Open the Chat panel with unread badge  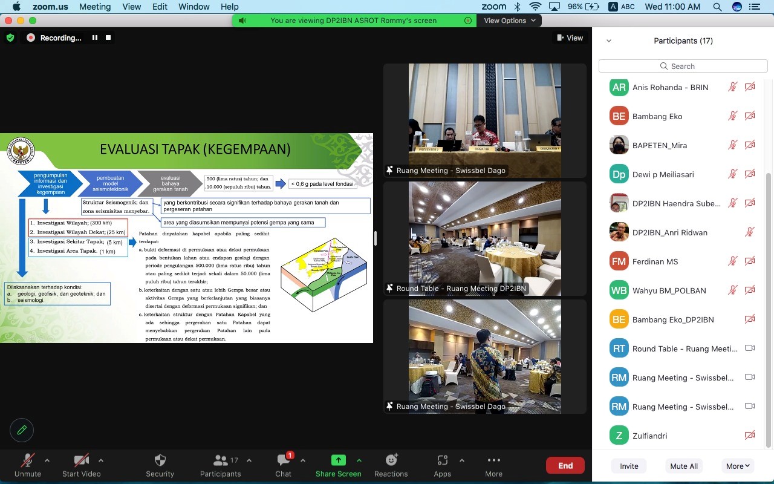(283, 460)
